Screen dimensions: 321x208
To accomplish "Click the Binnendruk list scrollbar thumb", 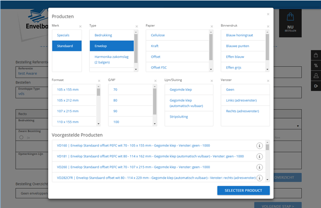I will (267, 47).
